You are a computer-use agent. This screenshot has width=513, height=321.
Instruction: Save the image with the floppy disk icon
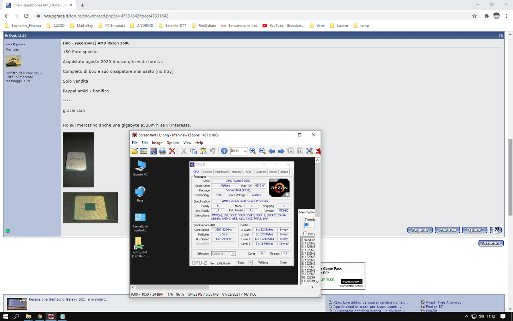(153, 151)
